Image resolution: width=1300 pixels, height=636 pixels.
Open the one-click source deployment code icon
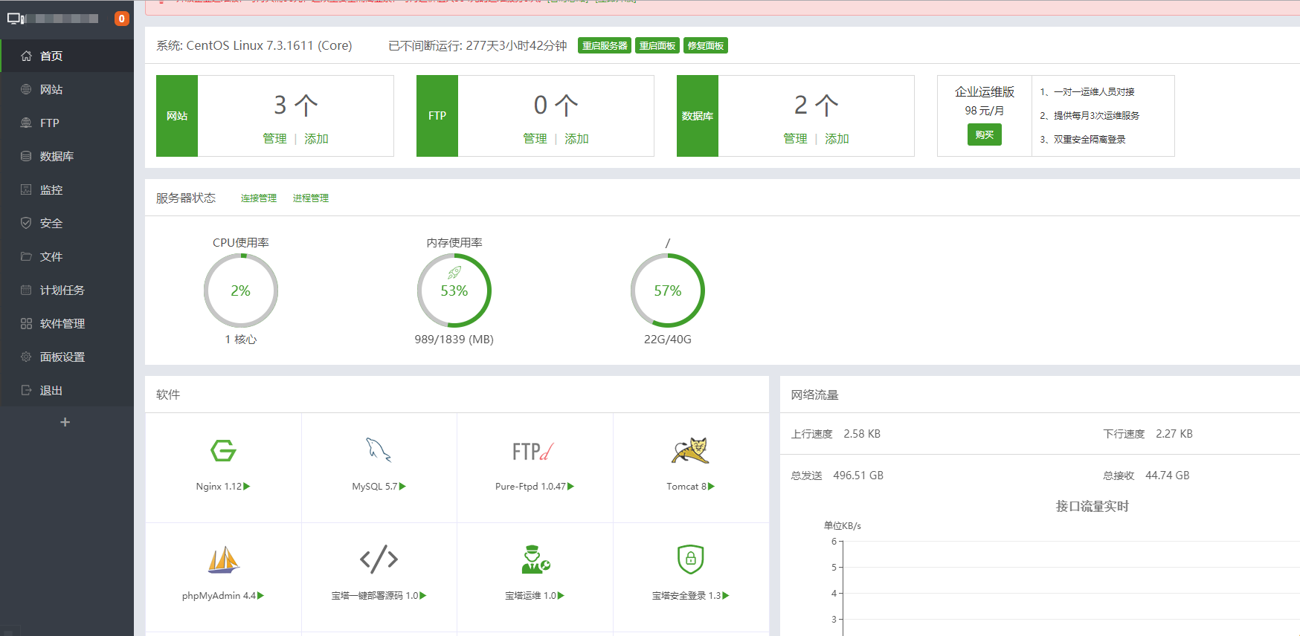coord(379,559)
